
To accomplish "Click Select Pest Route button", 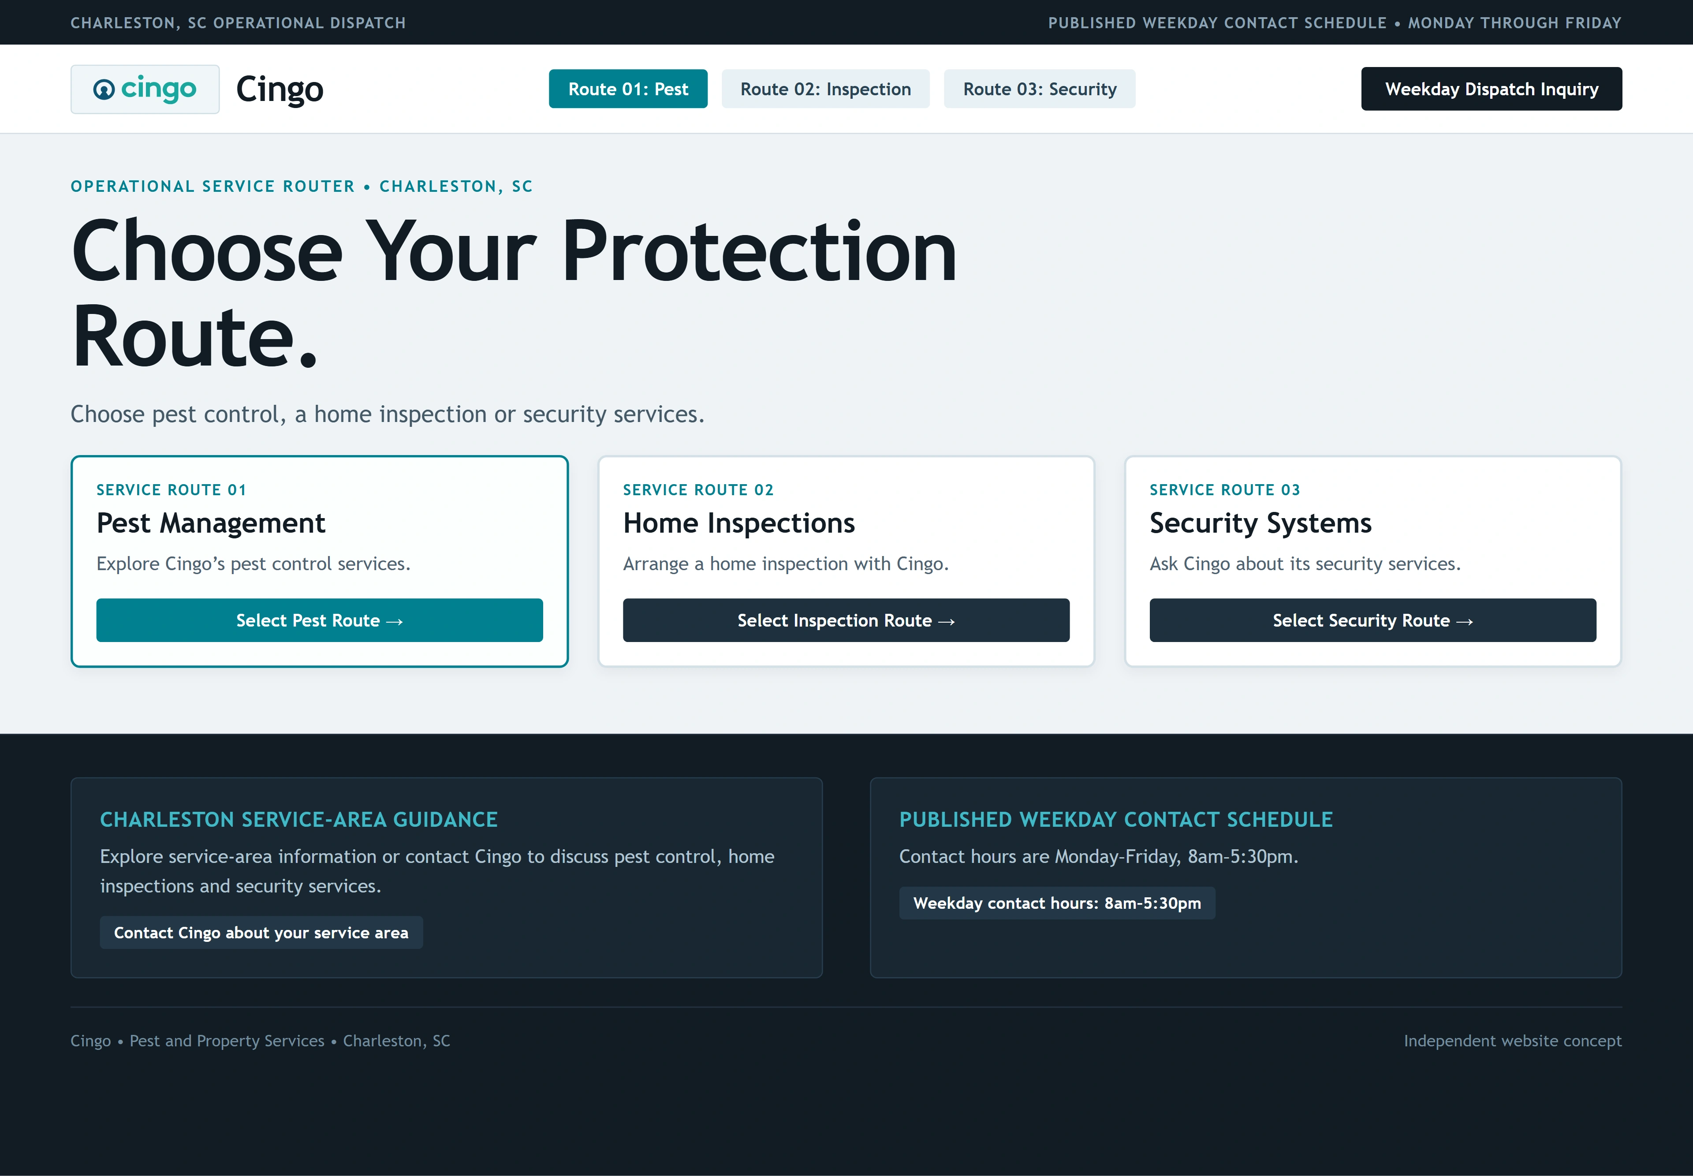I will click(320, 620).
